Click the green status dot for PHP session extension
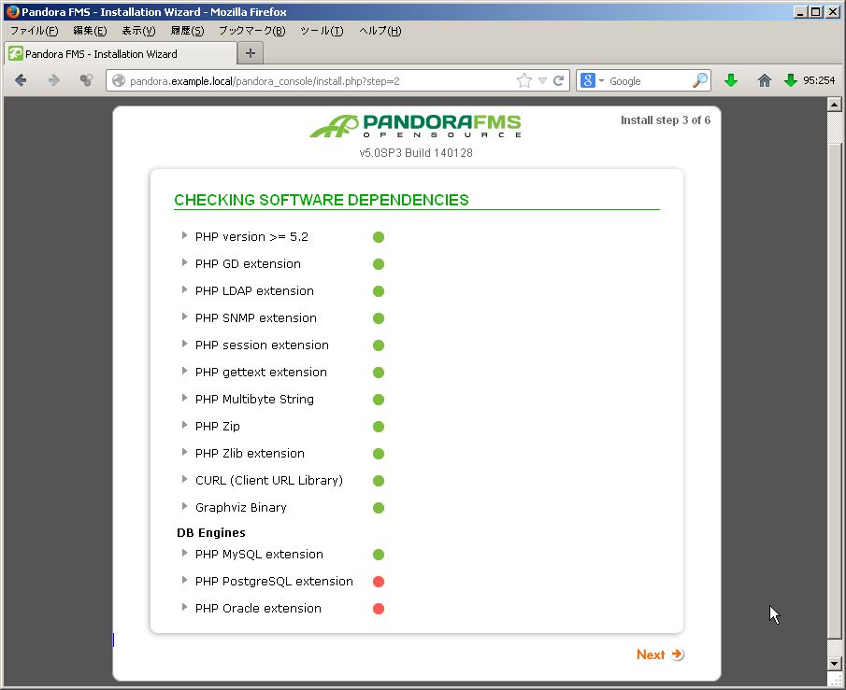Screen dimensions: 846x690 point(379,345)
